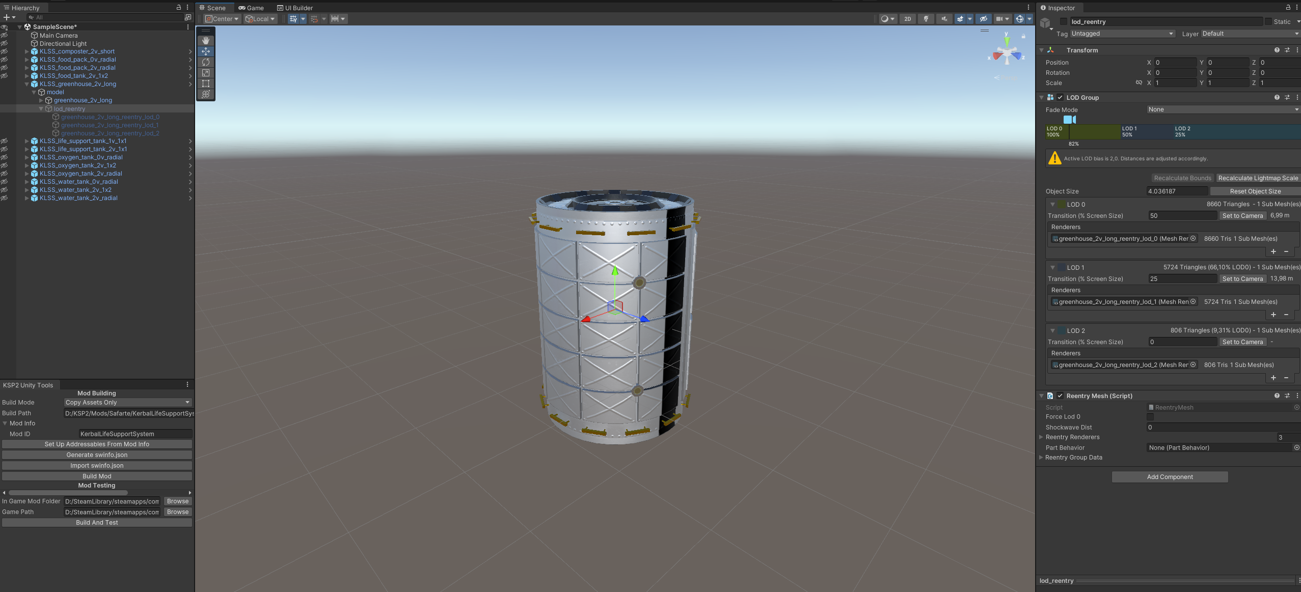Image resolution: width=1301 pixels, height=592 pixels.
Task: Tick the Static checkbox
Action: click(1268, 22)
